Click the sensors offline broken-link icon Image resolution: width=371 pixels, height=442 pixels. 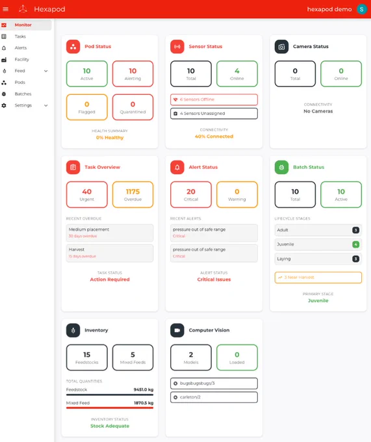[175, 99]
